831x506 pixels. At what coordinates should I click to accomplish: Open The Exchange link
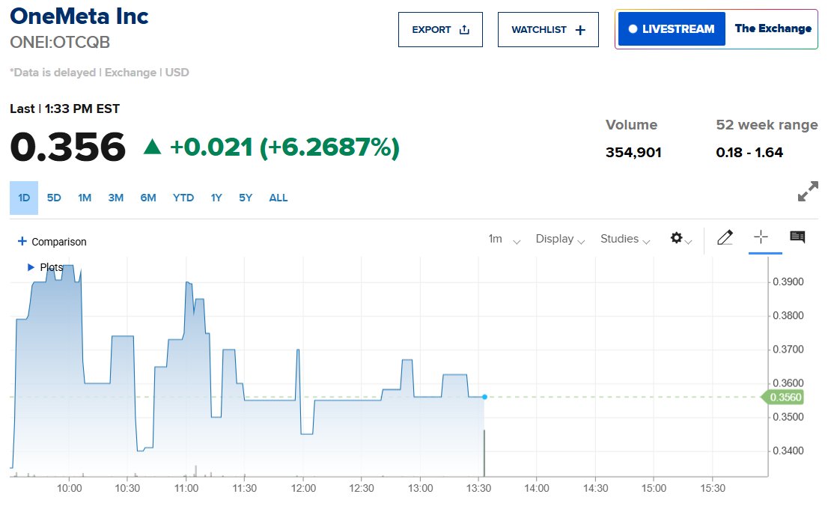pyautogui.click(x=773, y=28)
